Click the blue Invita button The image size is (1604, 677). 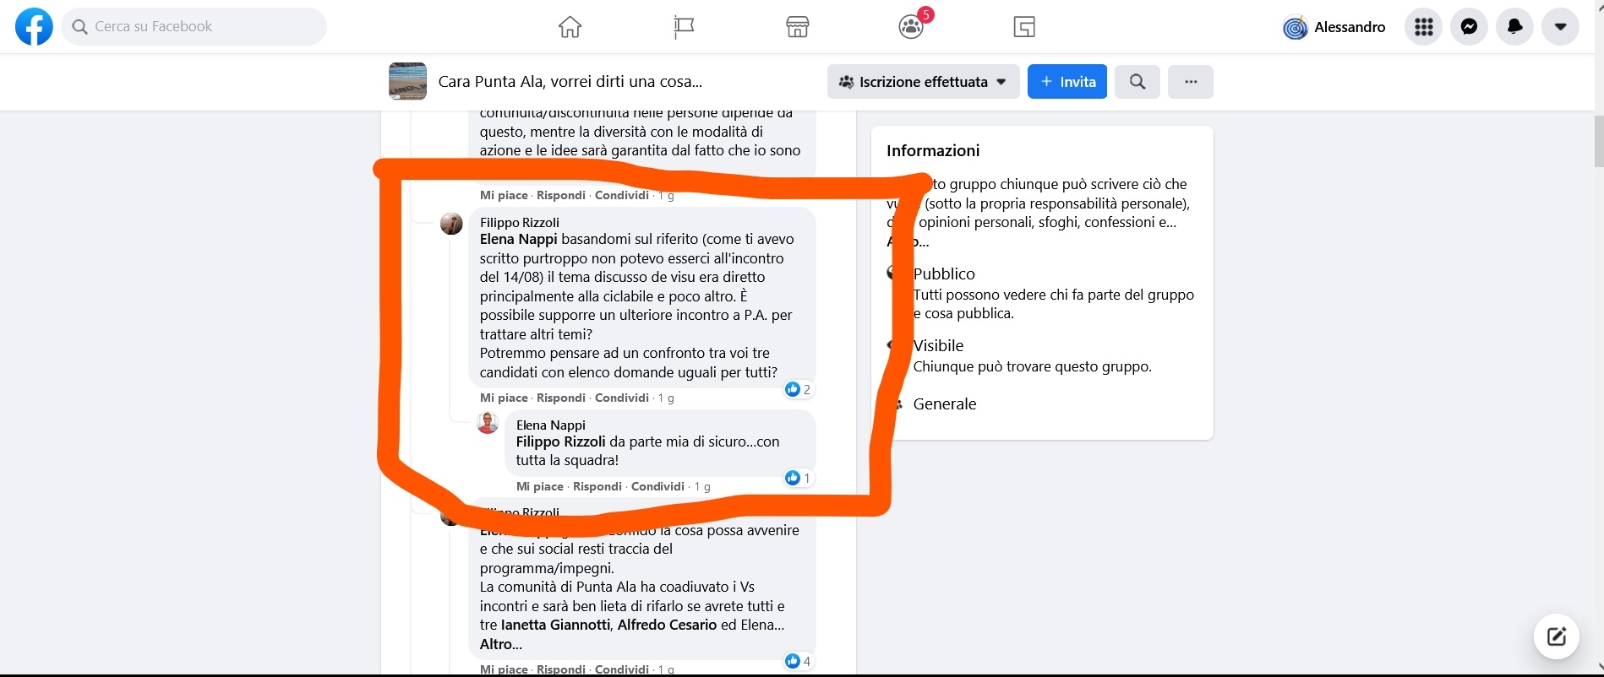click(1067, 82)
